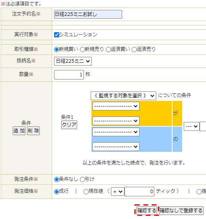Screen dimensions: 206x219
Task: Select the 返済売り radio button
Action: click(134, 49)
